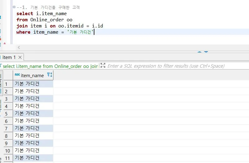Select row number 11 header

(8, 158)
